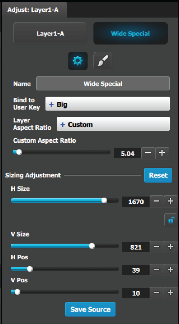
Task: Decrease V Pos with minus icon
Action: [157, 293]
